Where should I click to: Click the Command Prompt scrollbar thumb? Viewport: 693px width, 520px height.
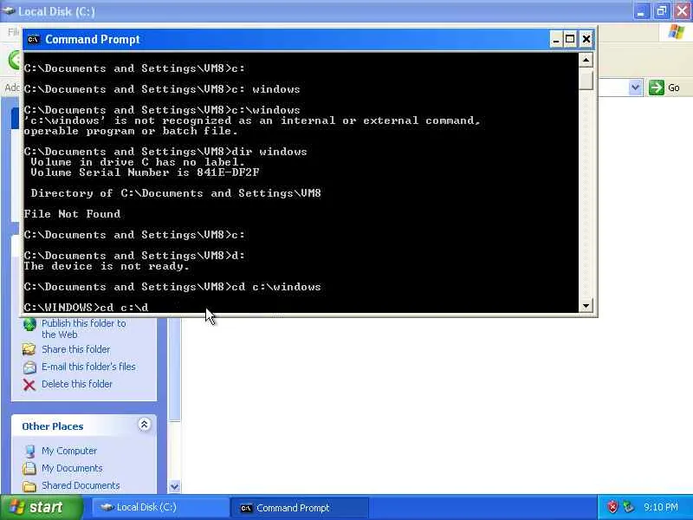coord(586,79)
